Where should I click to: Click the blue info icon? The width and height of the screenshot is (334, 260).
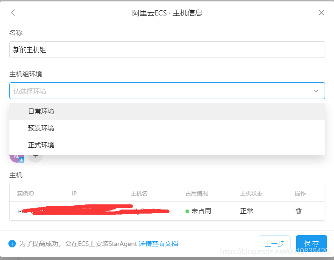[12, 243]
